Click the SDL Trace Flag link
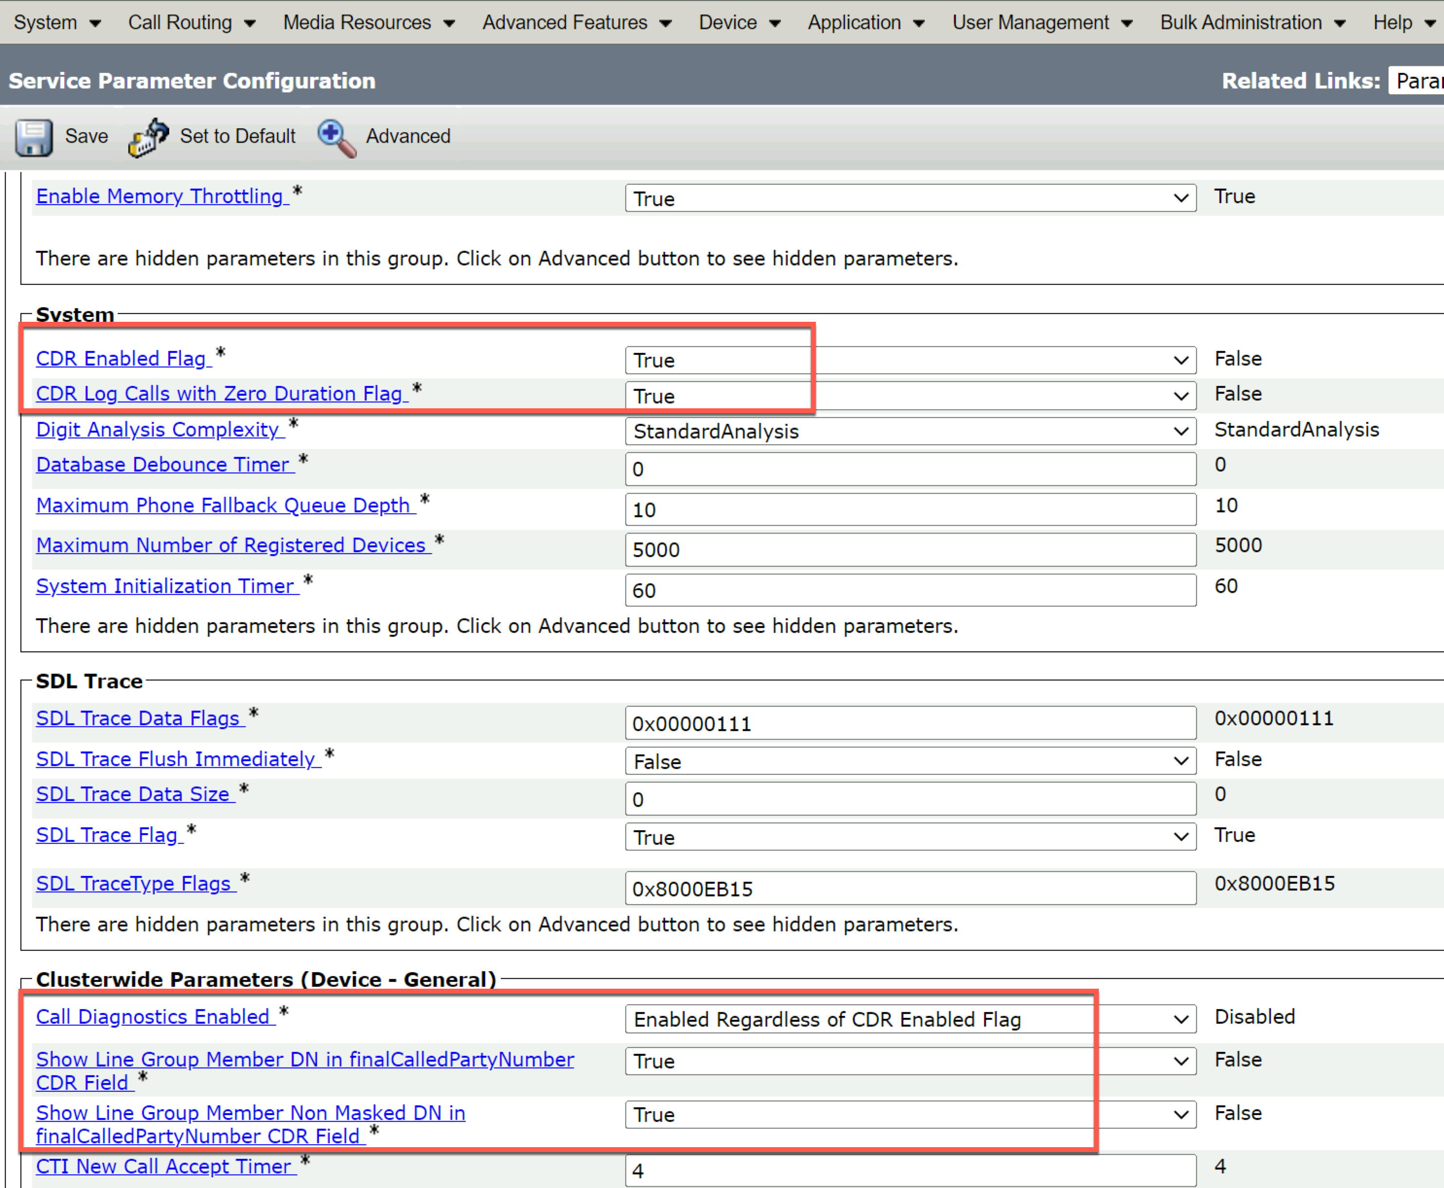Image resolution: width=1444 pixels, height=1188 pixels. point(109,835)
